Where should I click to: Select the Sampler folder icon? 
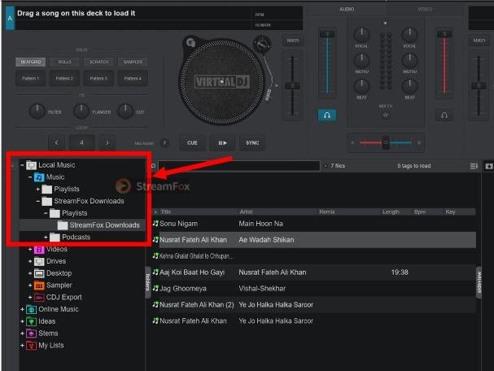click(39, 286)
